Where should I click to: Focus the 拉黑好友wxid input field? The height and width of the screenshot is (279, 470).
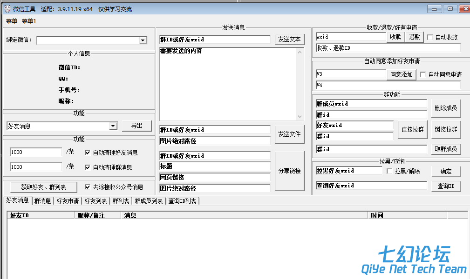(x=349, y=171)
